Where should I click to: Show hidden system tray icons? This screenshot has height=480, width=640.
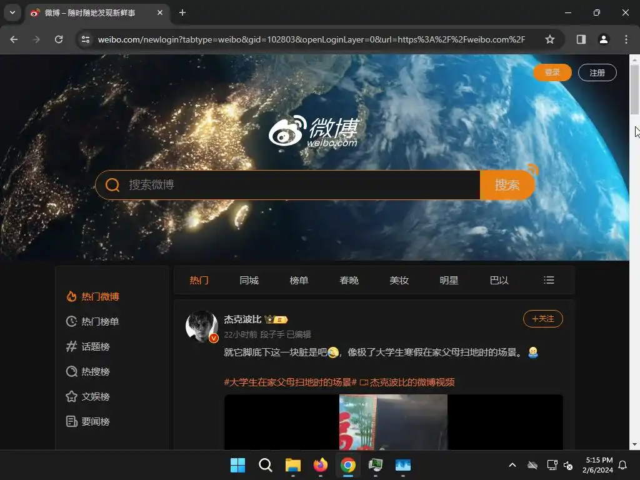point(512,465)
